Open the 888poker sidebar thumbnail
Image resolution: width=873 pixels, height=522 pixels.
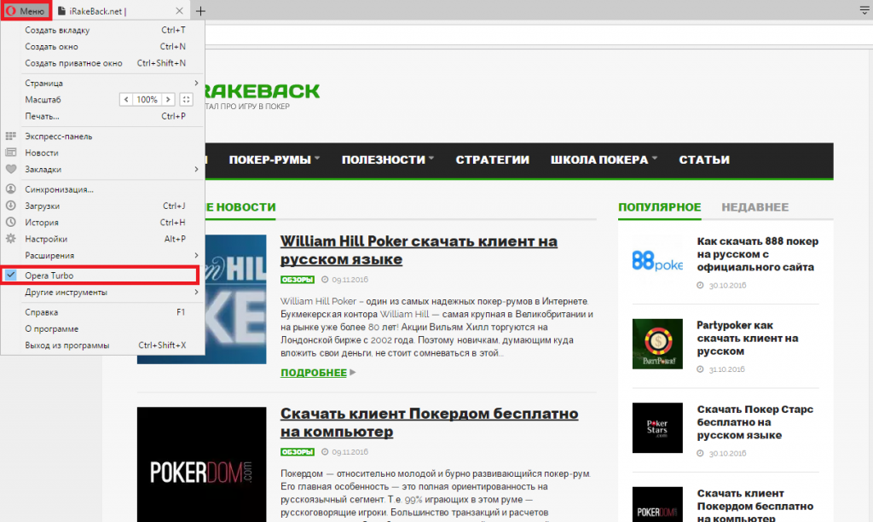[x=657, y=260]
